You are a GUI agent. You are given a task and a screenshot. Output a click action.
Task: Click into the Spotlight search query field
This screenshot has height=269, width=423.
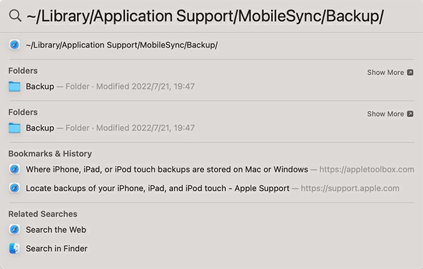click(205, 16)
